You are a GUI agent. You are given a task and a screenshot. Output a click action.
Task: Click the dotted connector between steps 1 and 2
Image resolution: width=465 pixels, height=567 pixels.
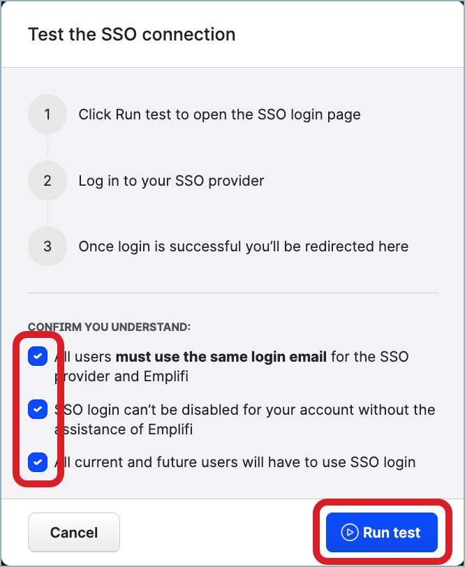click(x=47, y=147)
